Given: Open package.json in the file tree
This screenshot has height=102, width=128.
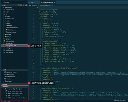Looking at the screenshot, I should [x=9, y=48].
